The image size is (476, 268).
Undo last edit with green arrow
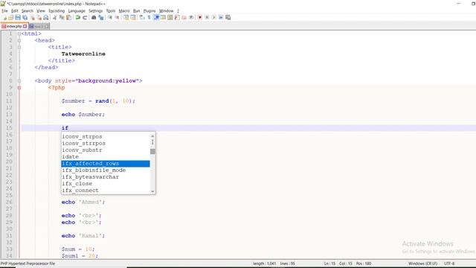77,18
